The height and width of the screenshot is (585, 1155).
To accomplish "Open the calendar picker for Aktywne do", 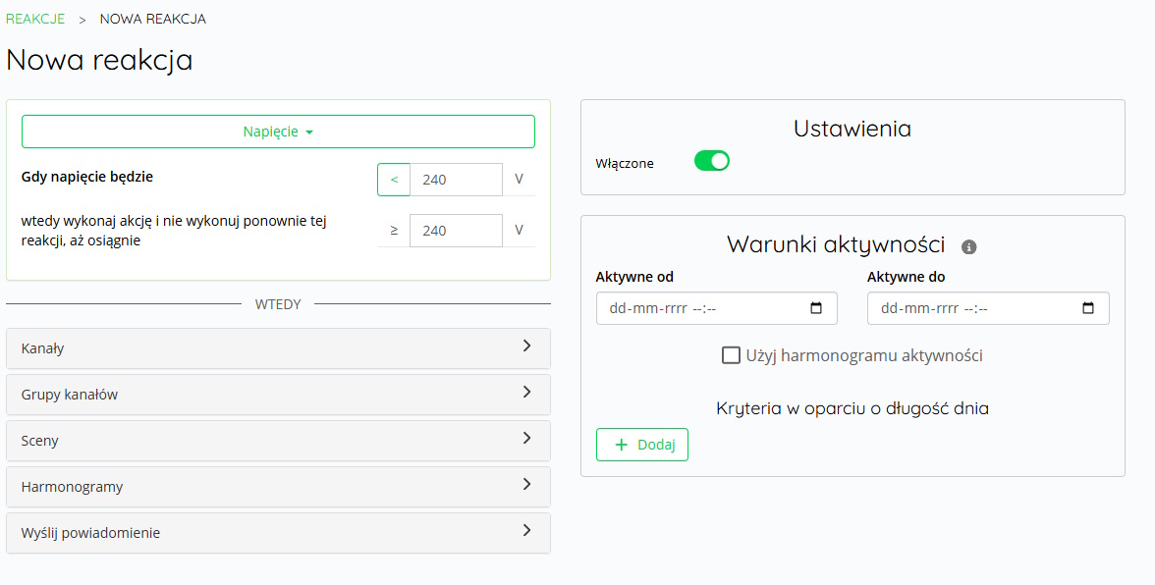I will click(x=1088, y=307).
